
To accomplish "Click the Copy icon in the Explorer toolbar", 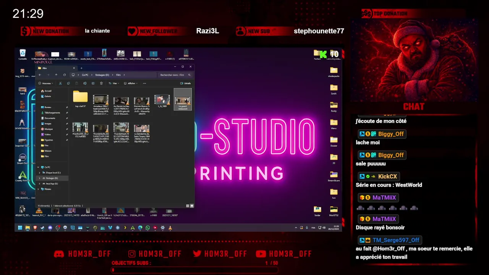I will pos(68,83).
